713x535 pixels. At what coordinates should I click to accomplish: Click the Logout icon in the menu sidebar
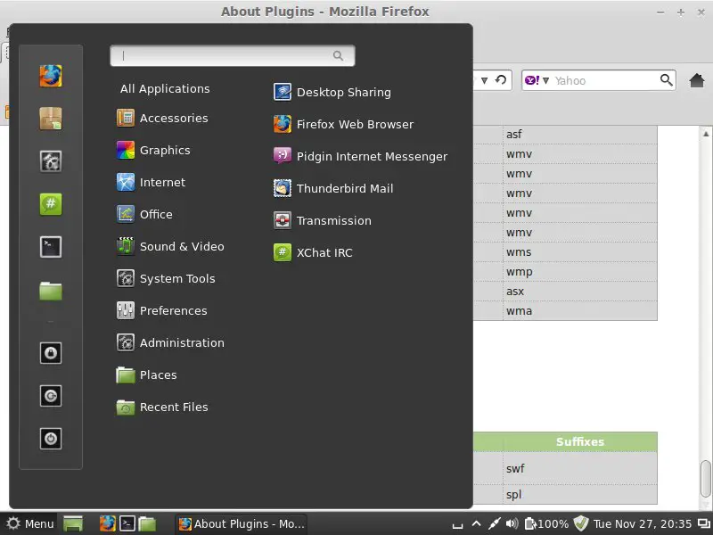51,396
